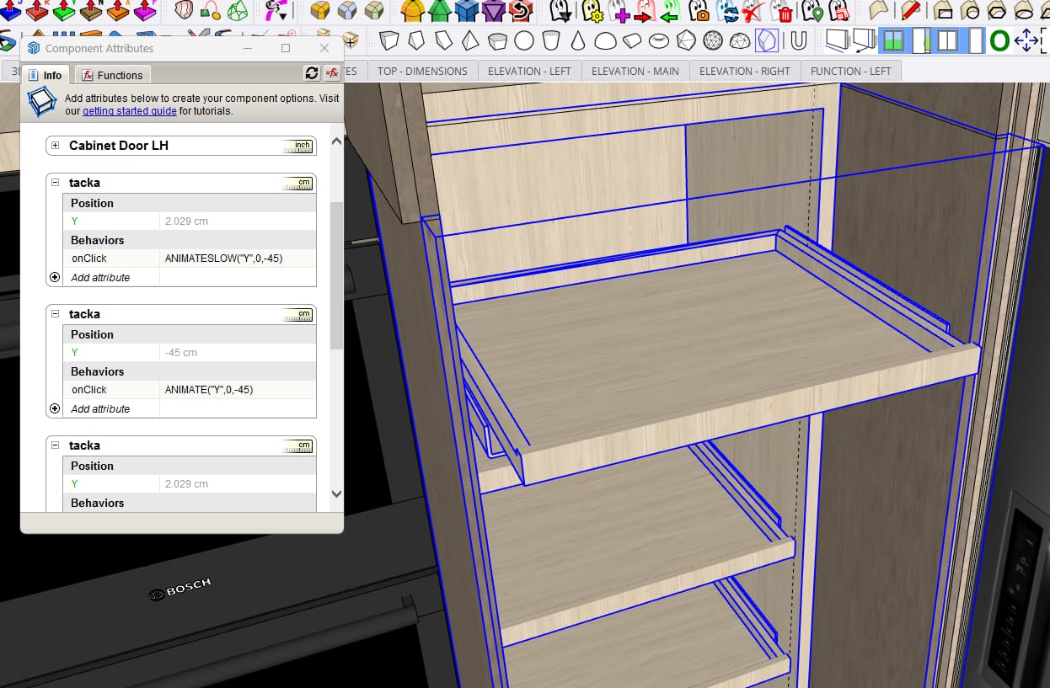Open the getting started guide link

pyautogui.click(x=129, y=110)
